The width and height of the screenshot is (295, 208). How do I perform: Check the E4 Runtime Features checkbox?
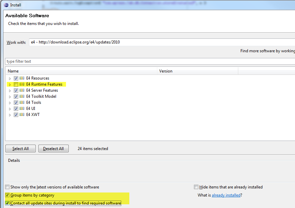tap(16, 84)
